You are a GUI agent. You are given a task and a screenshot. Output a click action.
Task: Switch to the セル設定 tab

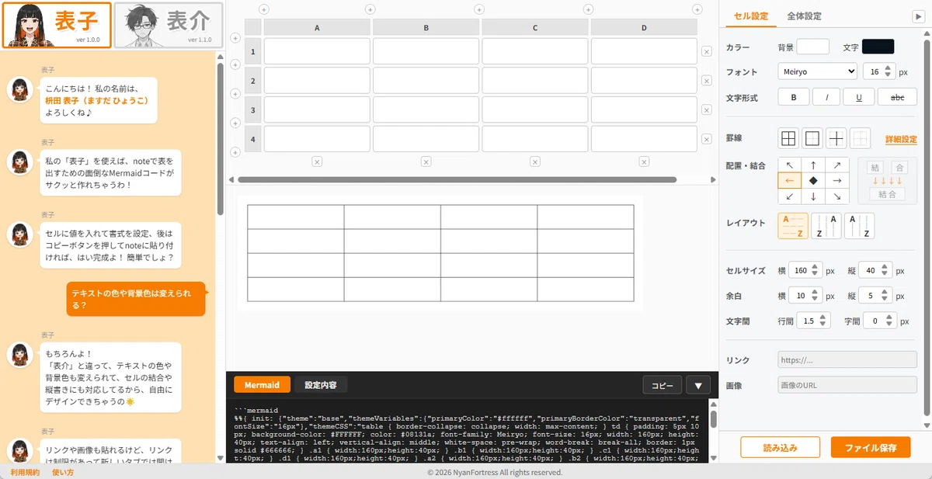[750, 16]
